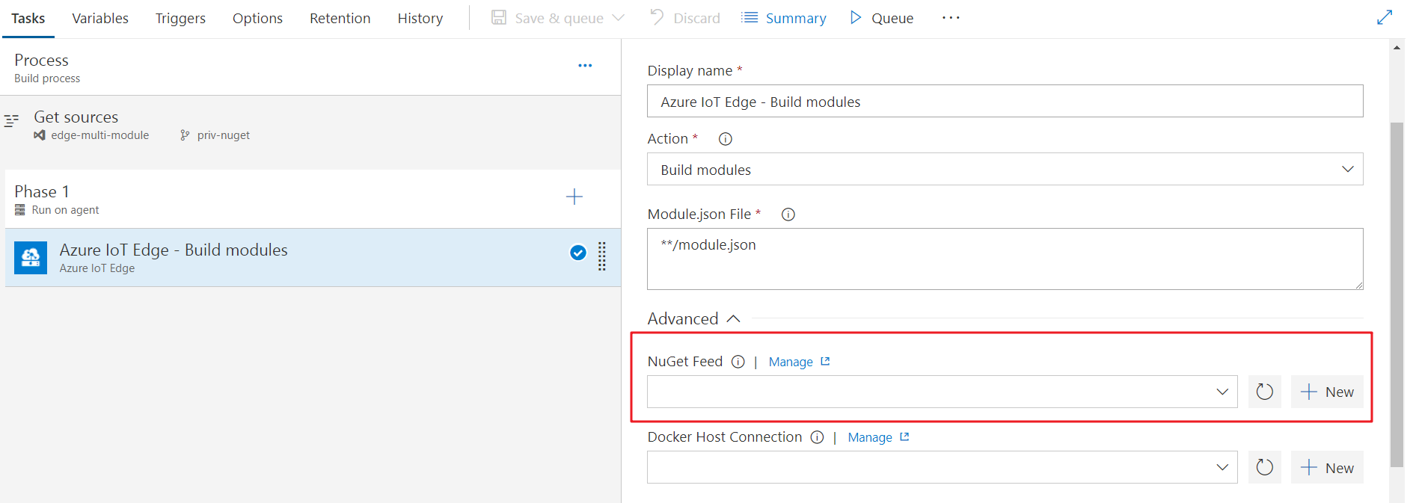This screenshot has height=503, width=1413.
Task: Click the expand to full screen icon
Action: pyautogui.click(x=1385, y=17)
